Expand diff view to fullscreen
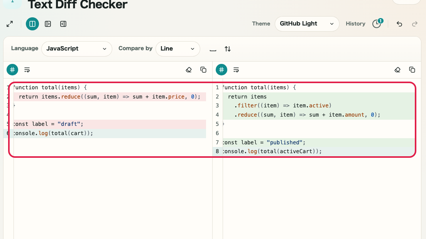 click(x=10, y=24)
